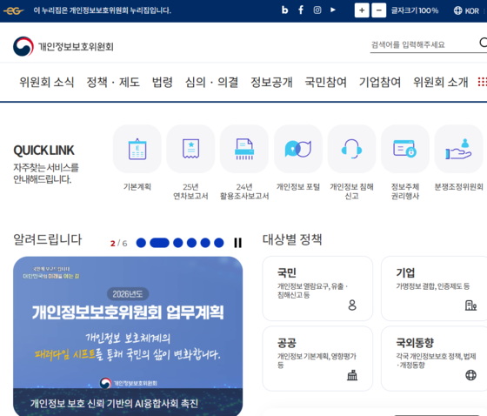Open the 국민참여 menu
Image resolution: width=487 pixels, height=416 pixels.
[x=325, y=82]
